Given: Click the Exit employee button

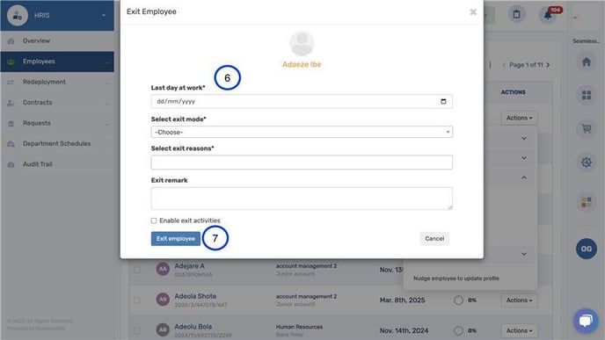Looking at the screenshot, I should click(176, 239).
